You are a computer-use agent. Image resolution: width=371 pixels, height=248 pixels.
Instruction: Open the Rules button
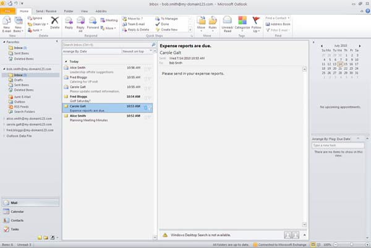213,24
